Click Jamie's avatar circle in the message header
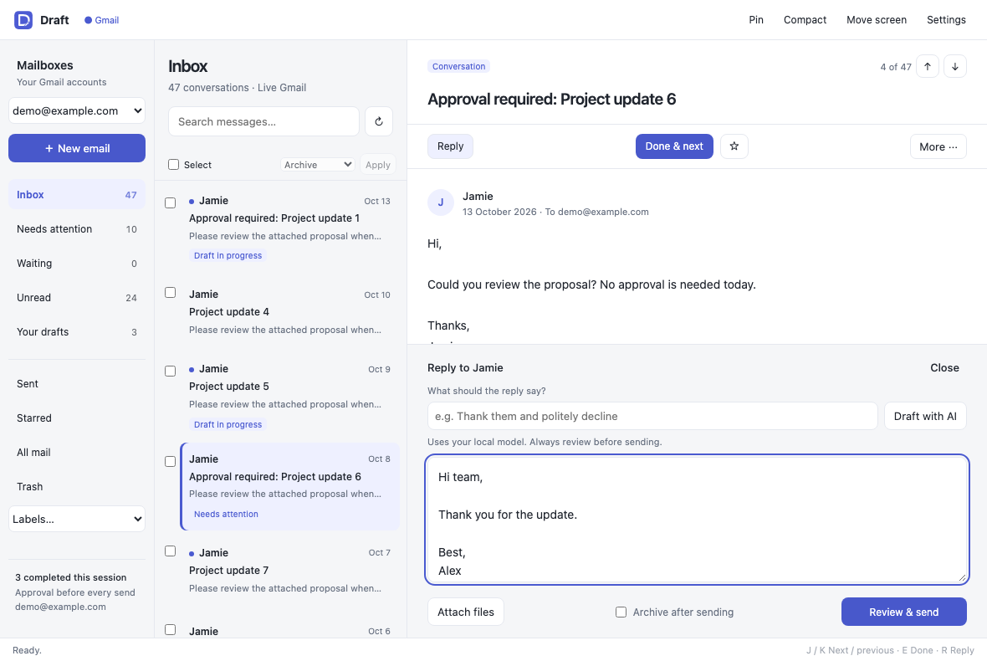The width and height of the screenshot is (987, 661). (441, 202)
